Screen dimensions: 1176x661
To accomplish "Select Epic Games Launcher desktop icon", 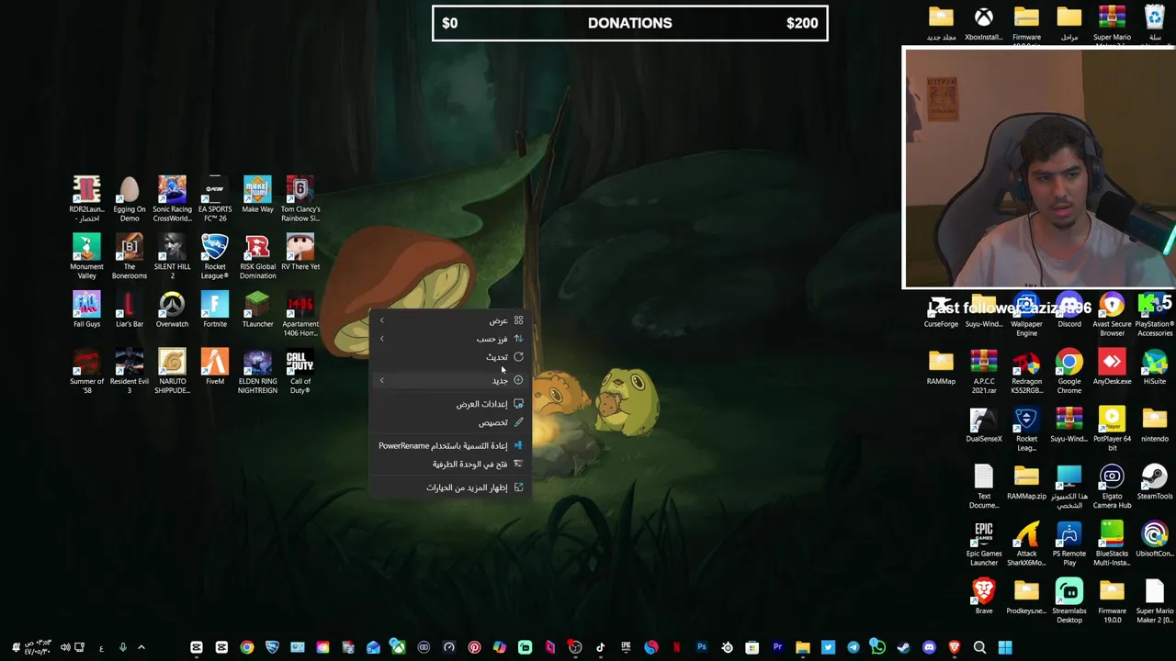I will point(983,543).
